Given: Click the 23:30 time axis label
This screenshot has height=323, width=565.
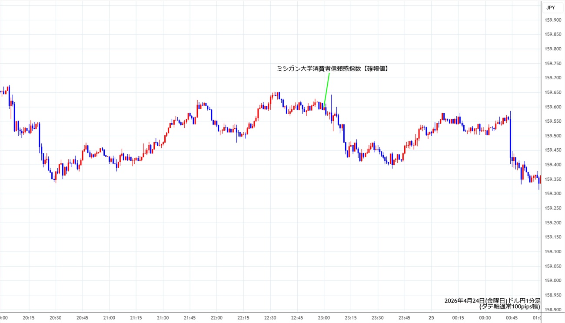Looking at the screenshot, I should [378, 318].
